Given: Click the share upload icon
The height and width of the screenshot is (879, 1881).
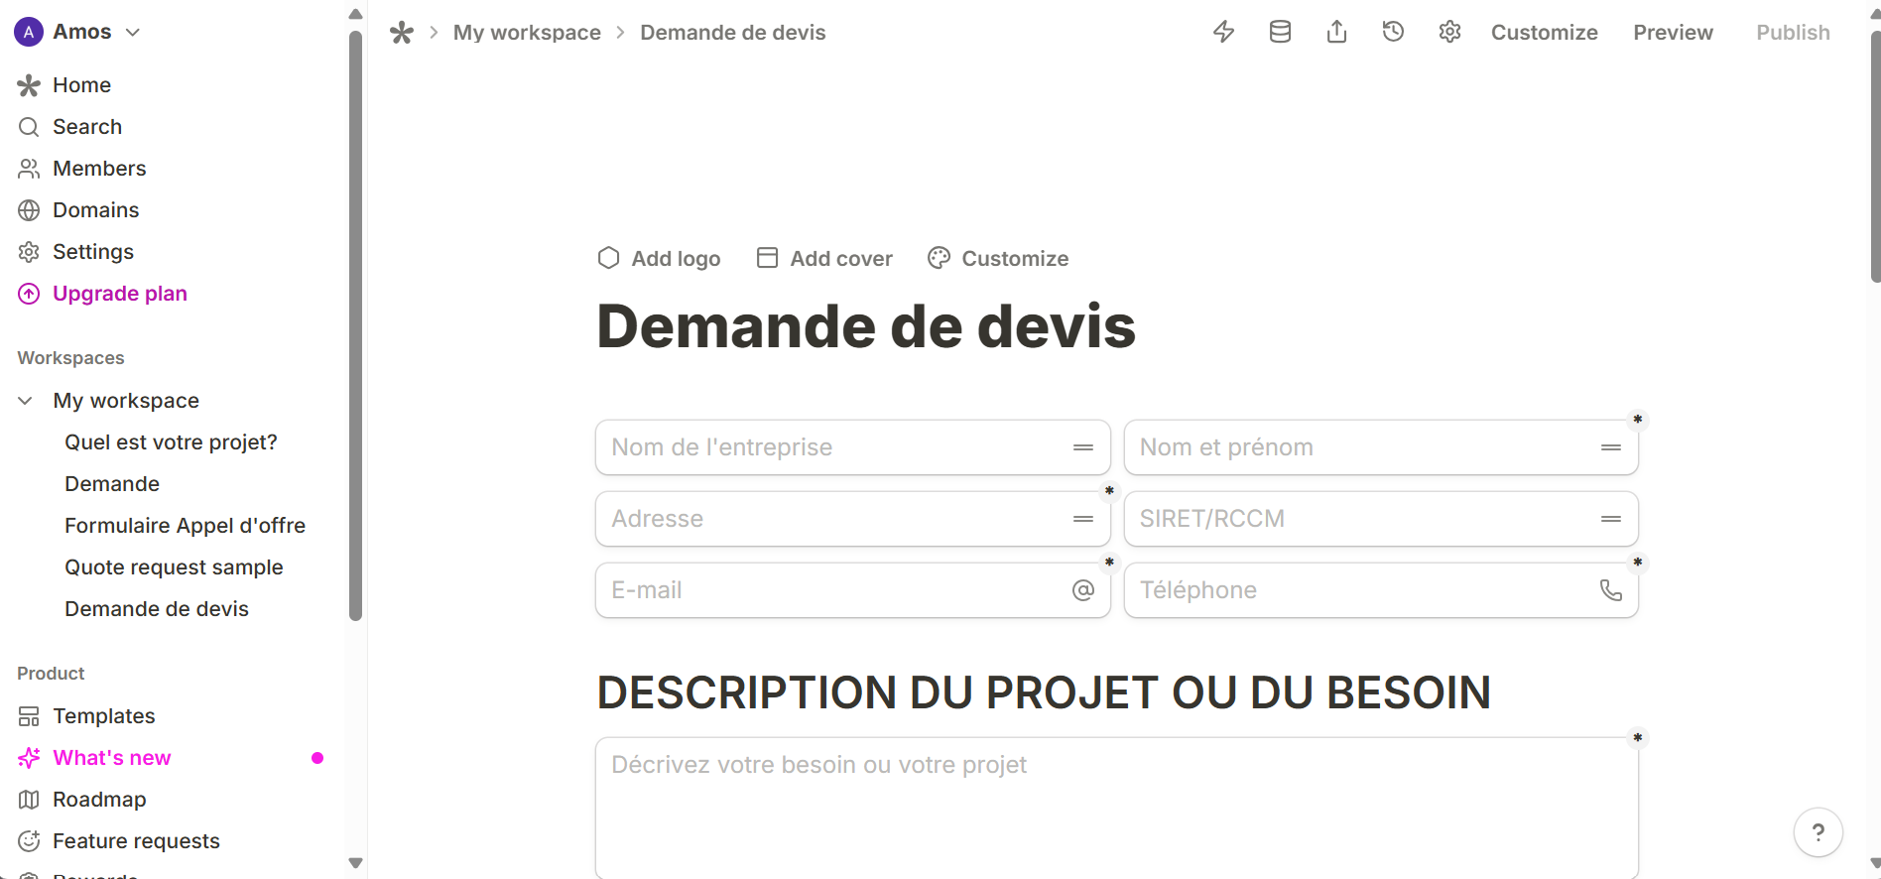Looking at the screenshot, I should pyautogui.click(x=1337, y=32).
